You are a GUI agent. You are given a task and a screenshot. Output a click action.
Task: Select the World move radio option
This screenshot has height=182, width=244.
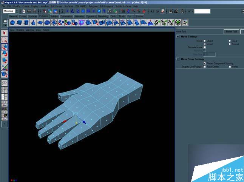[204, 44]
